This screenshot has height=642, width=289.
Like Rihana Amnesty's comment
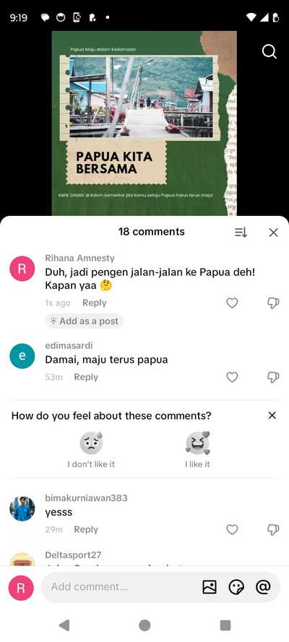[x=232, y=303]
